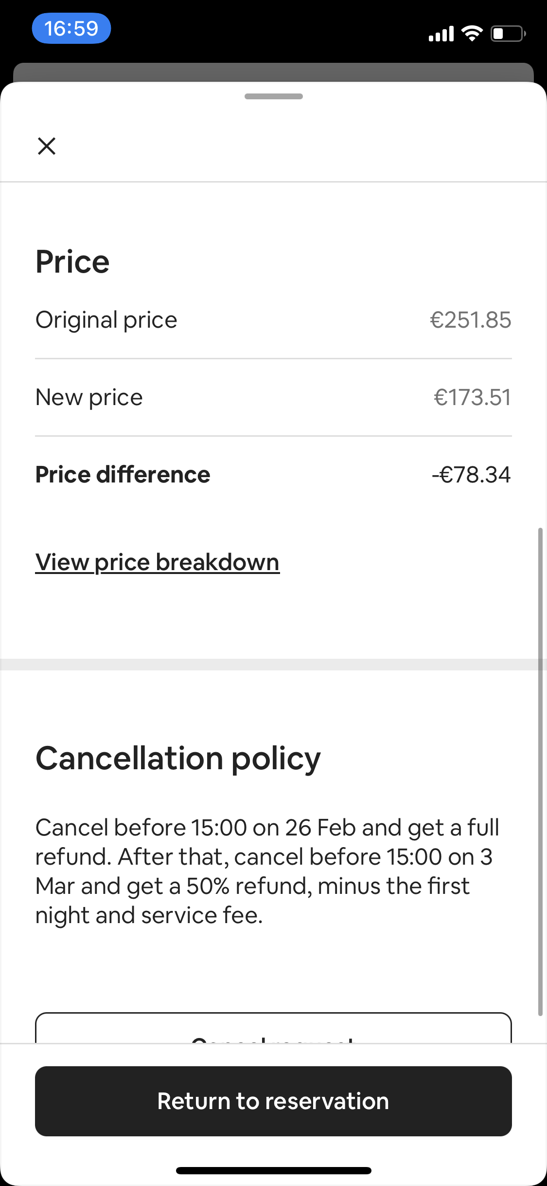Tap the Price section heading
The width and height of the screenshot is (547, 1186).
tap(72, 262)
